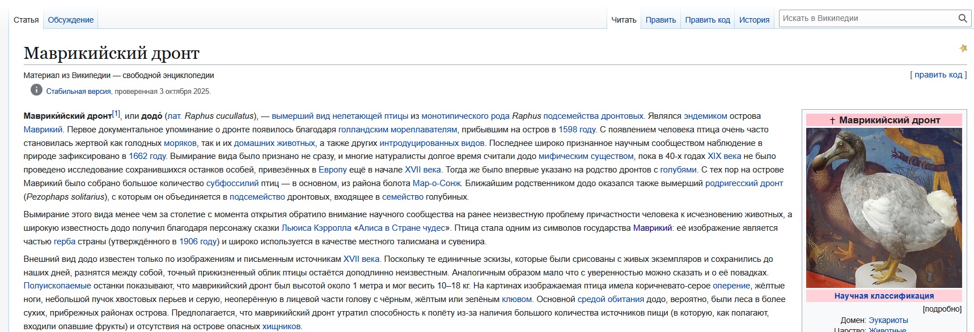Follow 'родригесский дронт' link
The image size is (974, 332).
[744, 183]
